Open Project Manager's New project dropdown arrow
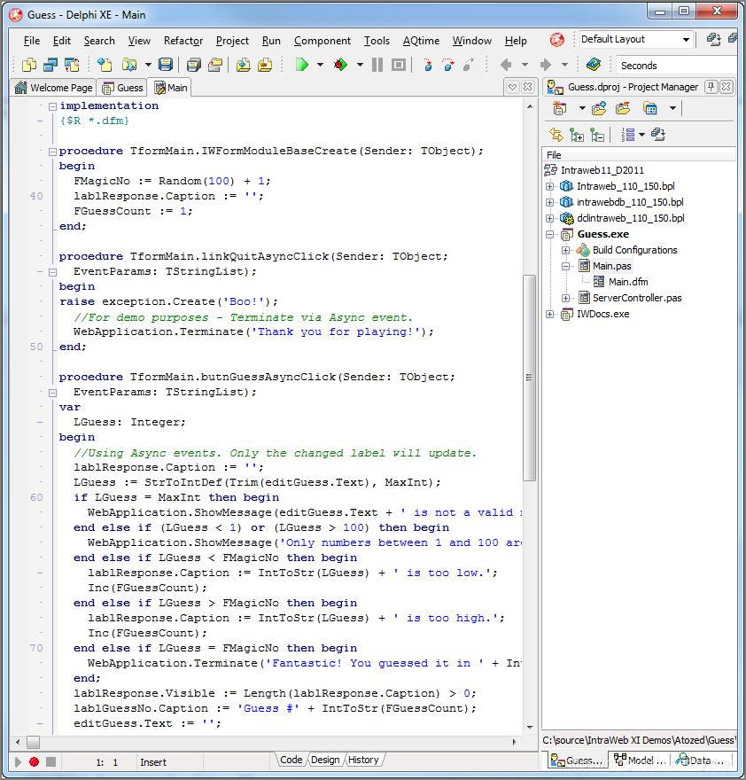The height and width of the screenshot is (780, 746). 582,108
